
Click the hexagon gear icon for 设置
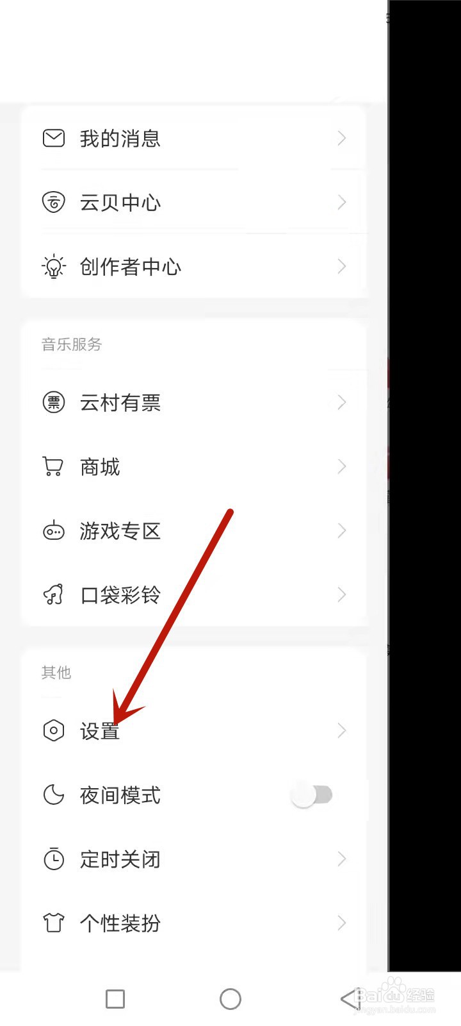(x=53, y=730)
